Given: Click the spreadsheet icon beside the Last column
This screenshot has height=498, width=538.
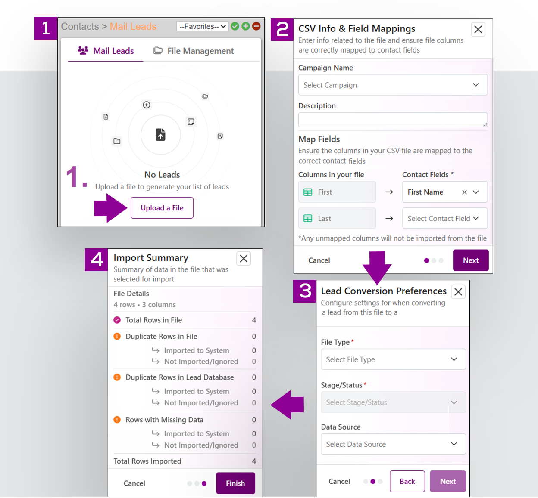Looking at the screenshot, I should coord(308,218).
